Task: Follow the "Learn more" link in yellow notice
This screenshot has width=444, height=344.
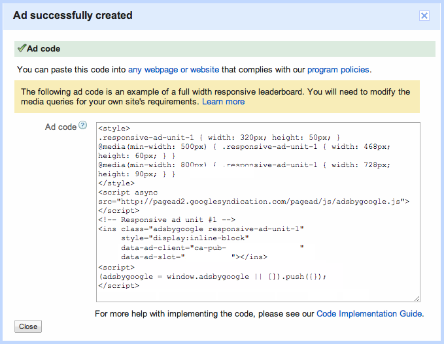Action: [x=223, y=102]
